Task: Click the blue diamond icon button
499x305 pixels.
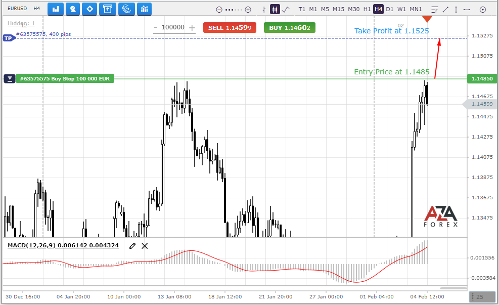Action: 90,9
